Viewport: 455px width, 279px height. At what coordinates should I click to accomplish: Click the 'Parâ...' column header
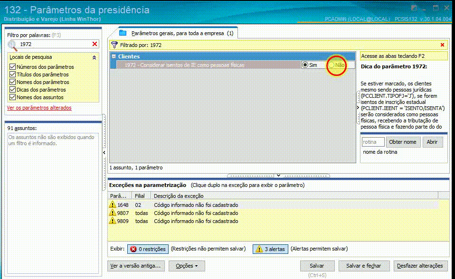pos(120,196)
